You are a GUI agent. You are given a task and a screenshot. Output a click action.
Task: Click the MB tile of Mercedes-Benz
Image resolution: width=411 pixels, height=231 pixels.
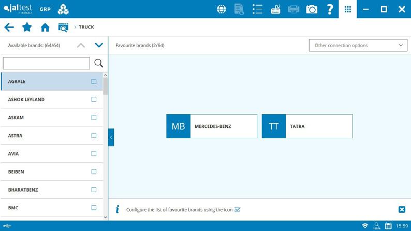pyautogui.click(x=178, y=126)
